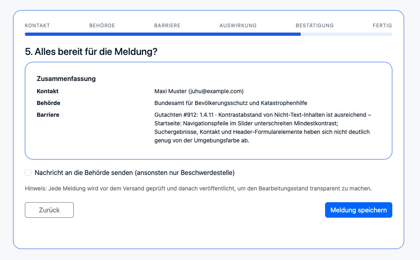The height and width of the screenshot is (260, 420).
Task: Go to the Kontakt step
Action: tap(37, 26)
